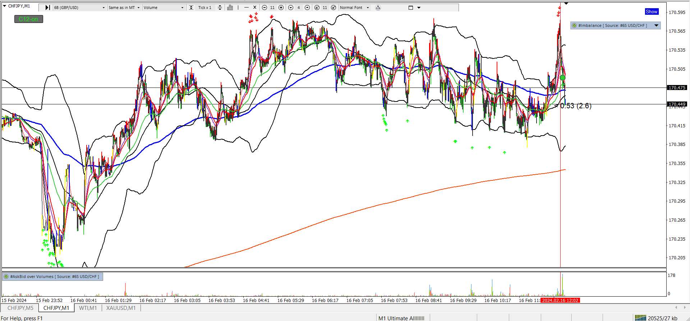This screenshot has width=690, height=321.
Task: Click the step-forward play icon in toolbar
Action: 47,8
